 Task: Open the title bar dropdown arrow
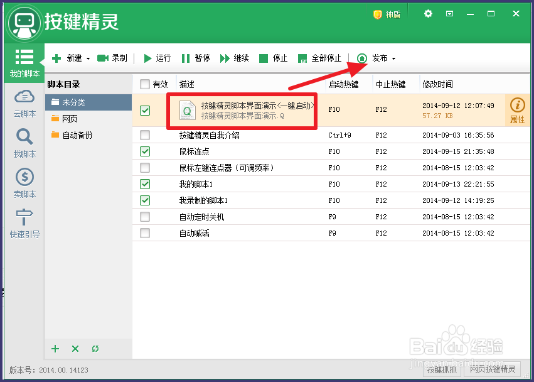pyautogui.click(x=449, y=13)
